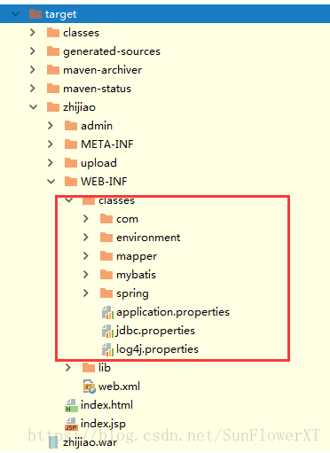Expand the admin folder
Image resolution: width=330 pixels, height=453 pixels.
[51, 126]
